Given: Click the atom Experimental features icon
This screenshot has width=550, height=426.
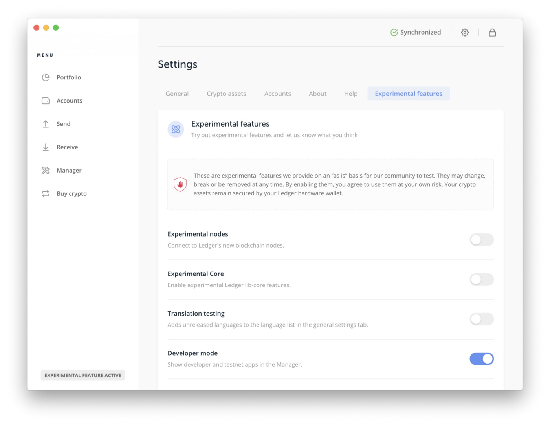Looking at the screenshot, I should (x=176, y=129).
